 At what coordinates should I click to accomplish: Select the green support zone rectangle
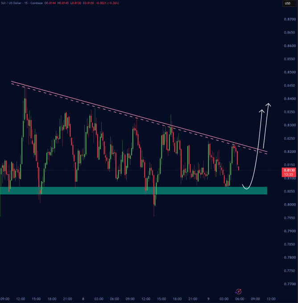(133, 191)
